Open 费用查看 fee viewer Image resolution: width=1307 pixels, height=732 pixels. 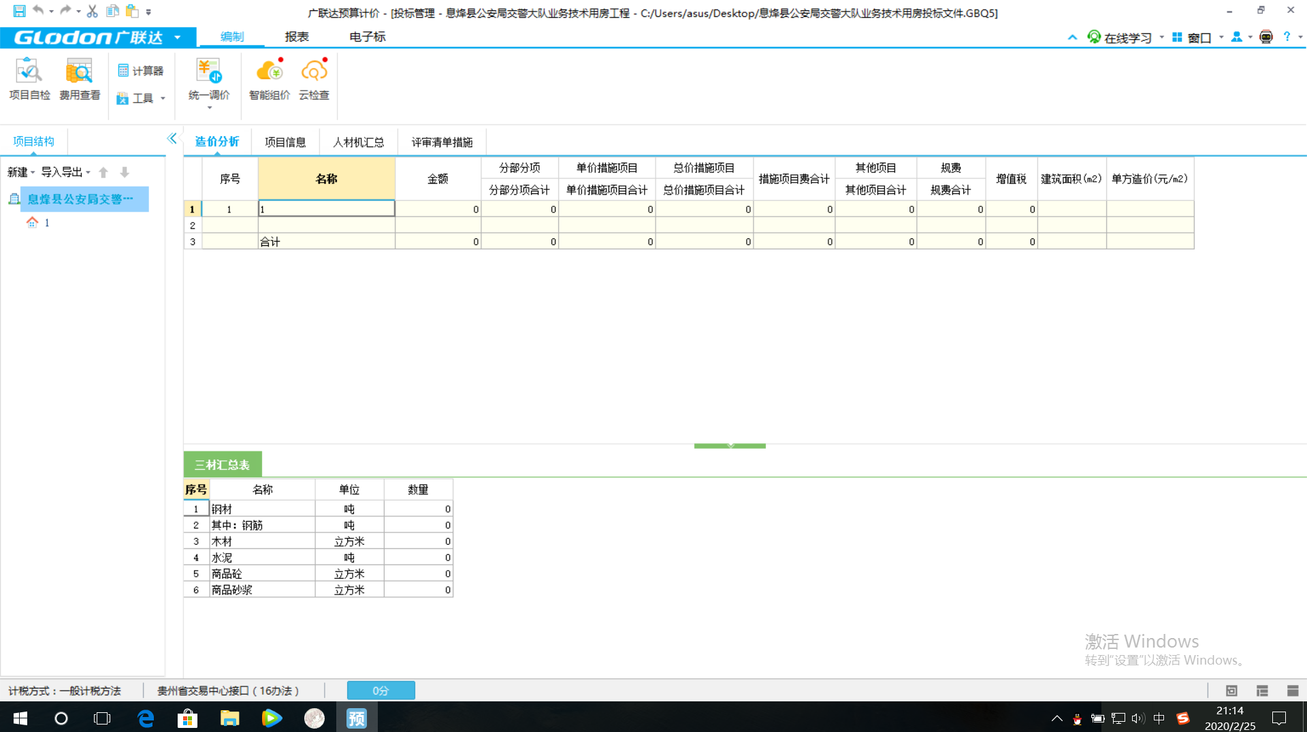[80, 80]
